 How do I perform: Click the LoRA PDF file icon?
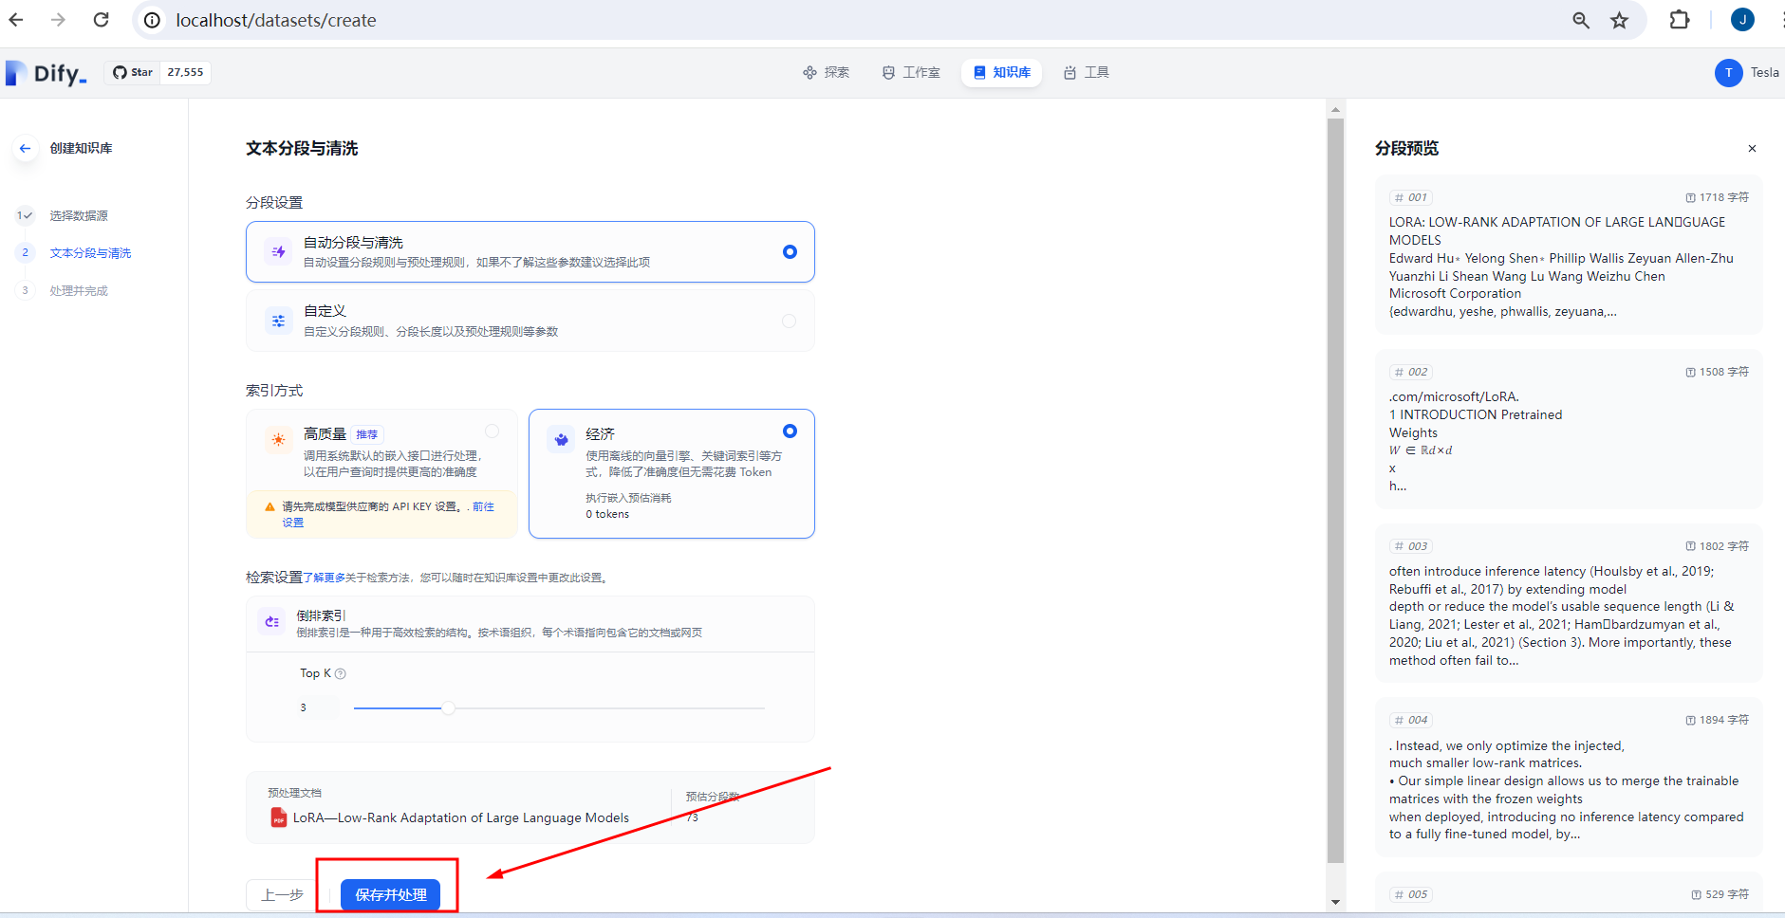[x=279, y=817]
